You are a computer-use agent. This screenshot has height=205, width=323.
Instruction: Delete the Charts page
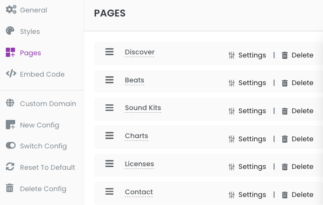tap(298, 139)
